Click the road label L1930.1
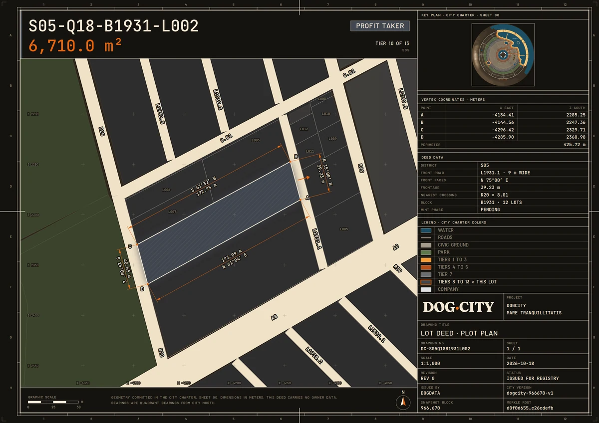Viewport: 599px width, 423px height. 377,334
